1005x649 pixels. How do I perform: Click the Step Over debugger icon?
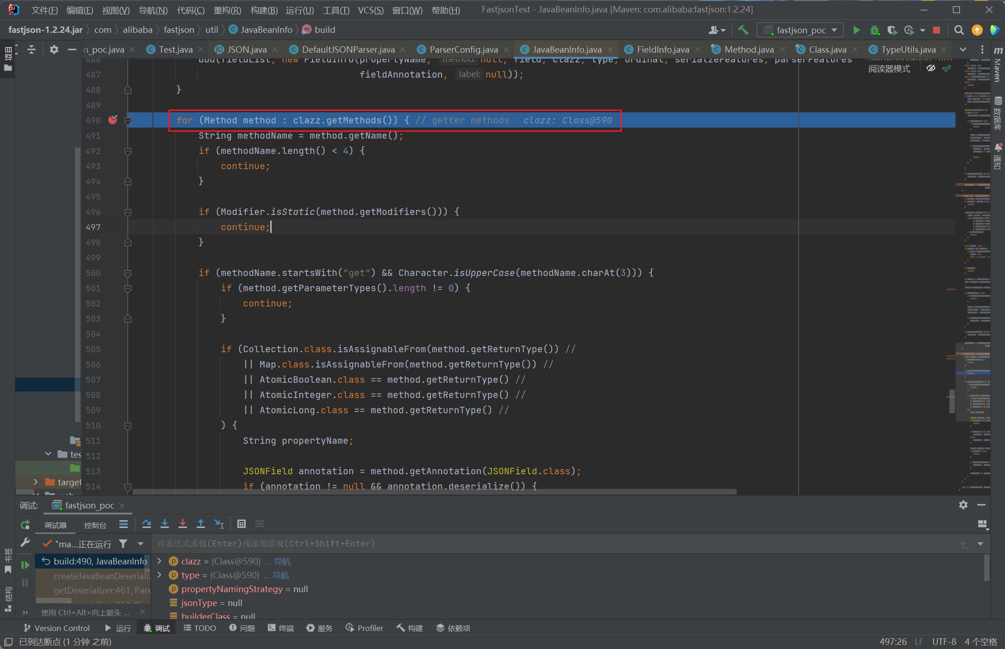coord(147,524)
